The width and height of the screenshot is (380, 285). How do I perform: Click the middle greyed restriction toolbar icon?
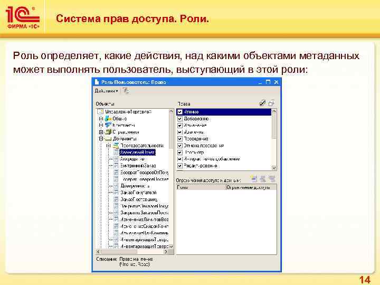click(x=263, y=179)
